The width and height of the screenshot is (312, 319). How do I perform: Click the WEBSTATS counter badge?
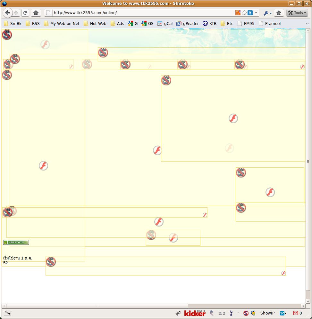(x=16, y=243)
